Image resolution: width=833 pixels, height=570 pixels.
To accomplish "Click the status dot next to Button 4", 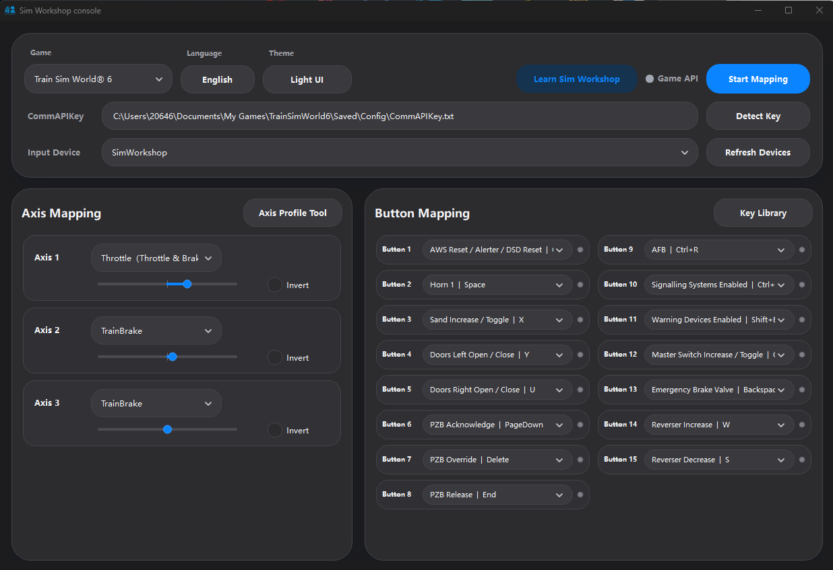I will (x=580, y=355).
